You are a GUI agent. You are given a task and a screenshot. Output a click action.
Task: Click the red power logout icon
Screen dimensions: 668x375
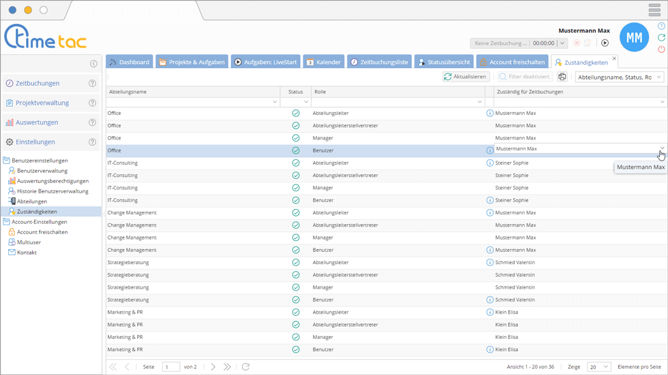tap(661, 49)
